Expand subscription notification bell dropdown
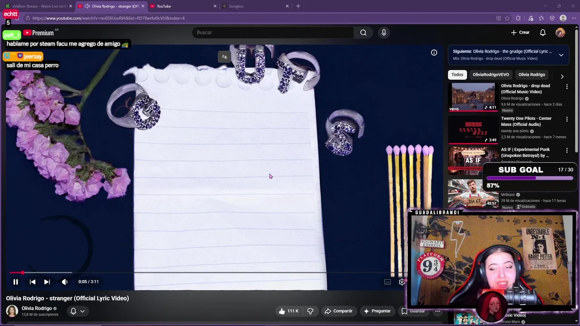This screenshot has width=580, height=326. coord(77,311)
